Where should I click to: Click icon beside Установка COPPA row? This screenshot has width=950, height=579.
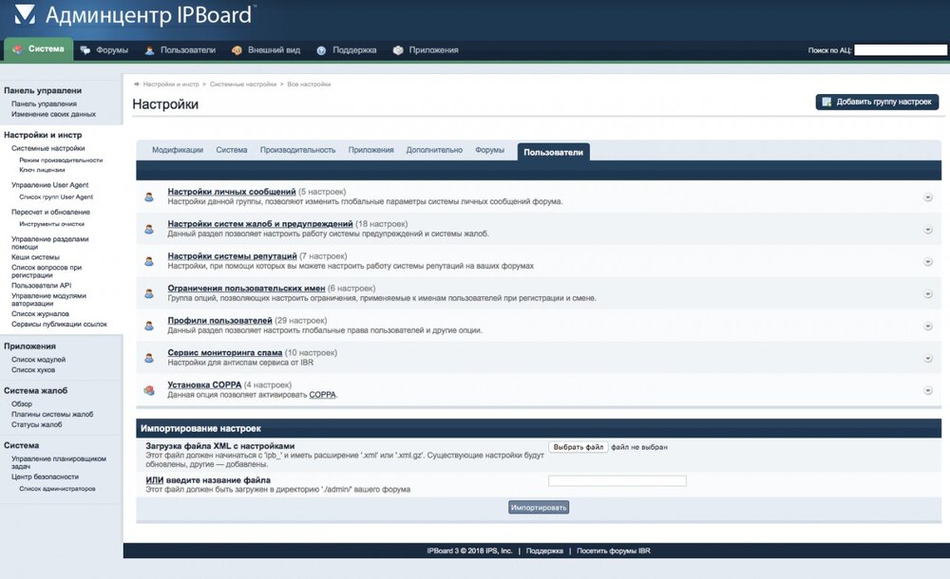149,390
